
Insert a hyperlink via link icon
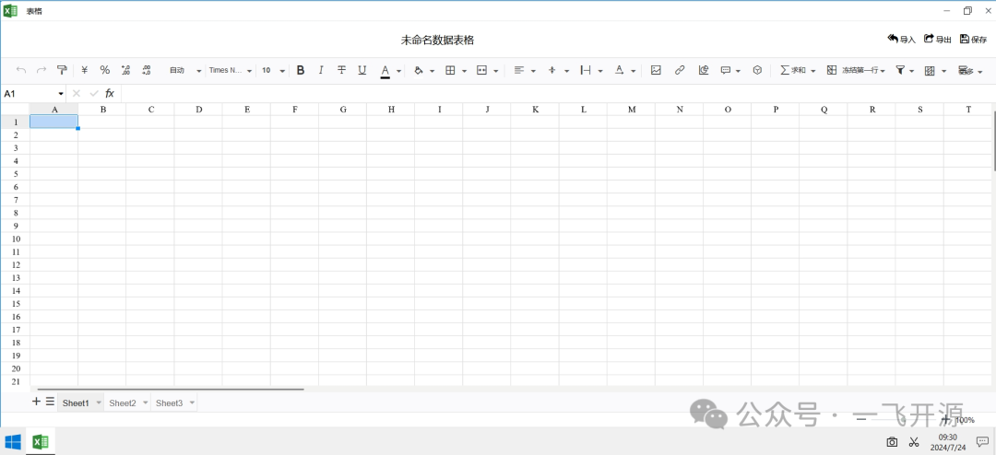point(680,70)
